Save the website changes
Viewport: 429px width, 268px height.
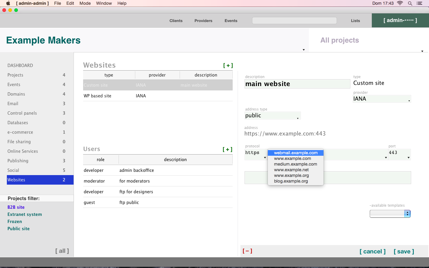(x=404, y=252)
